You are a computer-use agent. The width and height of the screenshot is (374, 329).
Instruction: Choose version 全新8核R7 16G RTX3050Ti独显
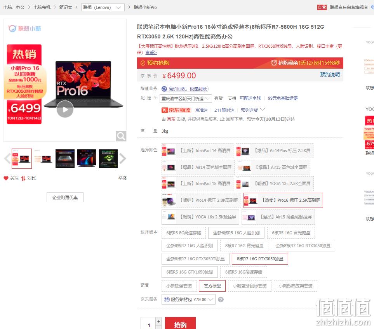click(x=195, y=259)
